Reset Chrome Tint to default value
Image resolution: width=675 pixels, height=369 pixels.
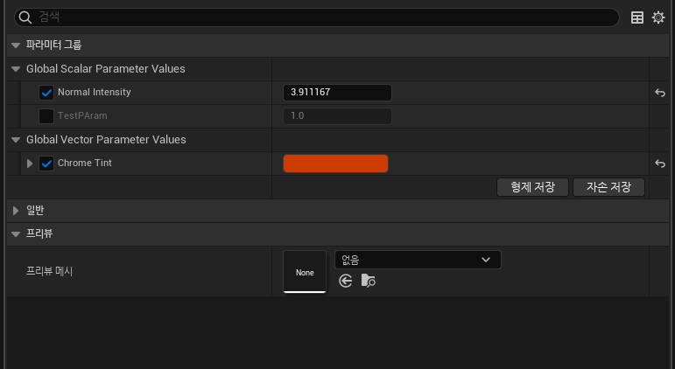660,164
